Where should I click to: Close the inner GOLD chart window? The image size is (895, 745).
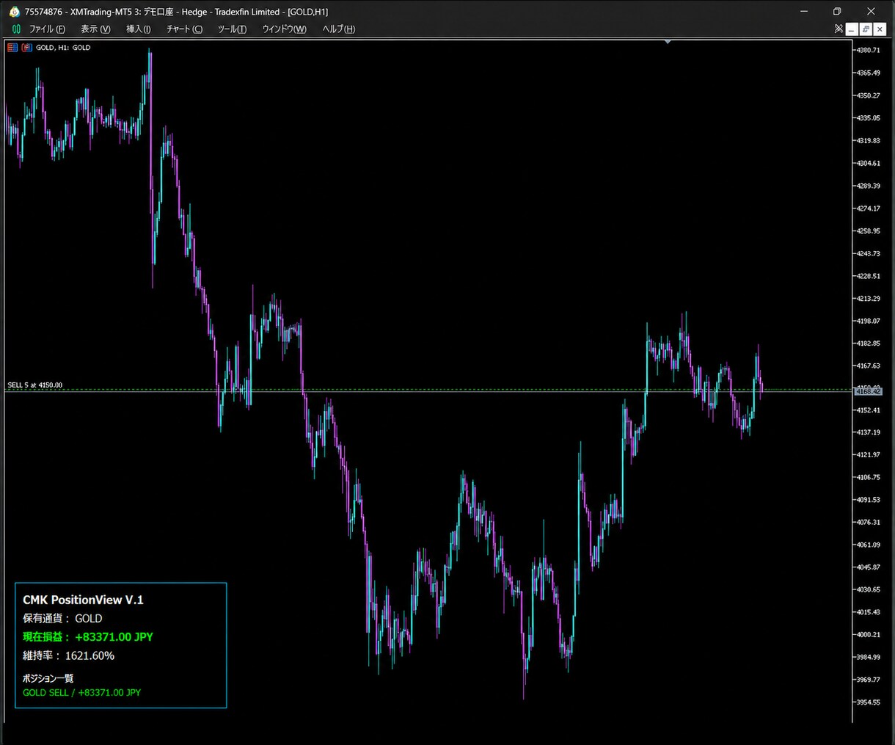880,29
